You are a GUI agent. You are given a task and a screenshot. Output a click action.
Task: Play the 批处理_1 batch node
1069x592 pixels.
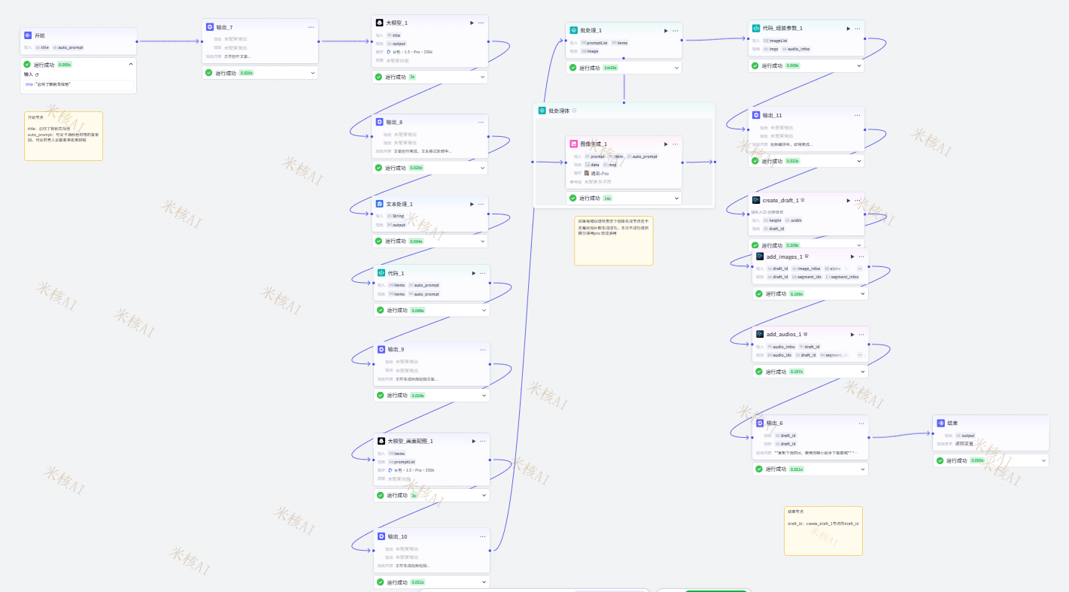coord(666,31)
